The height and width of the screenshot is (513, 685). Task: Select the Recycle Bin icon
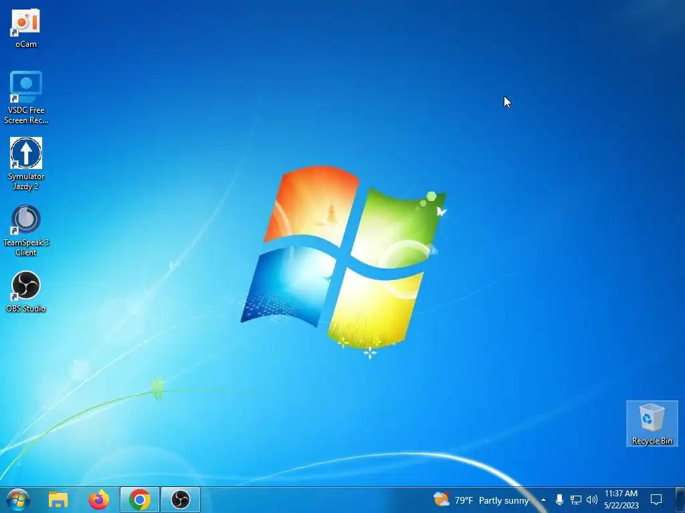coord(652,423)
